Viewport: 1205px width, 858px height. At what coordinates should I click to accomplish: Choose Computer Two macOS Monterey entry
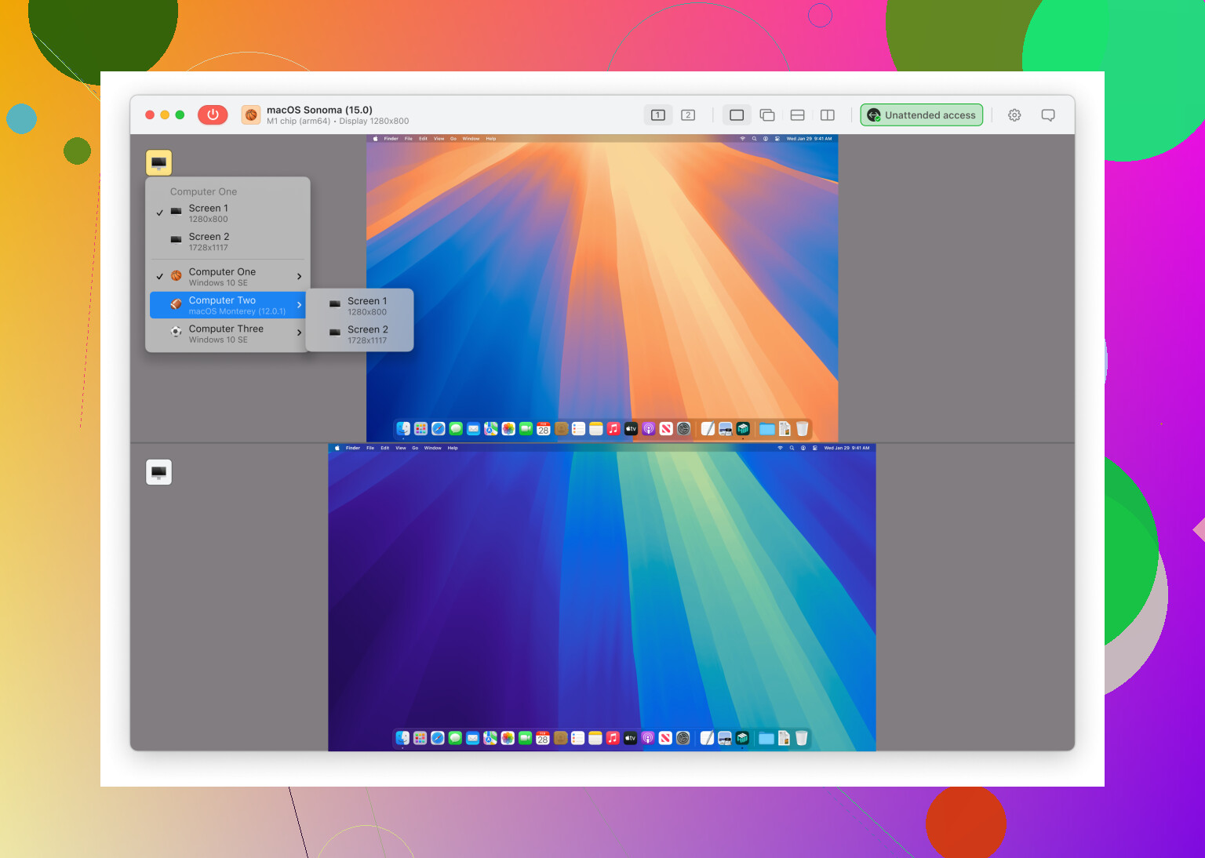(x=227, y=305)
